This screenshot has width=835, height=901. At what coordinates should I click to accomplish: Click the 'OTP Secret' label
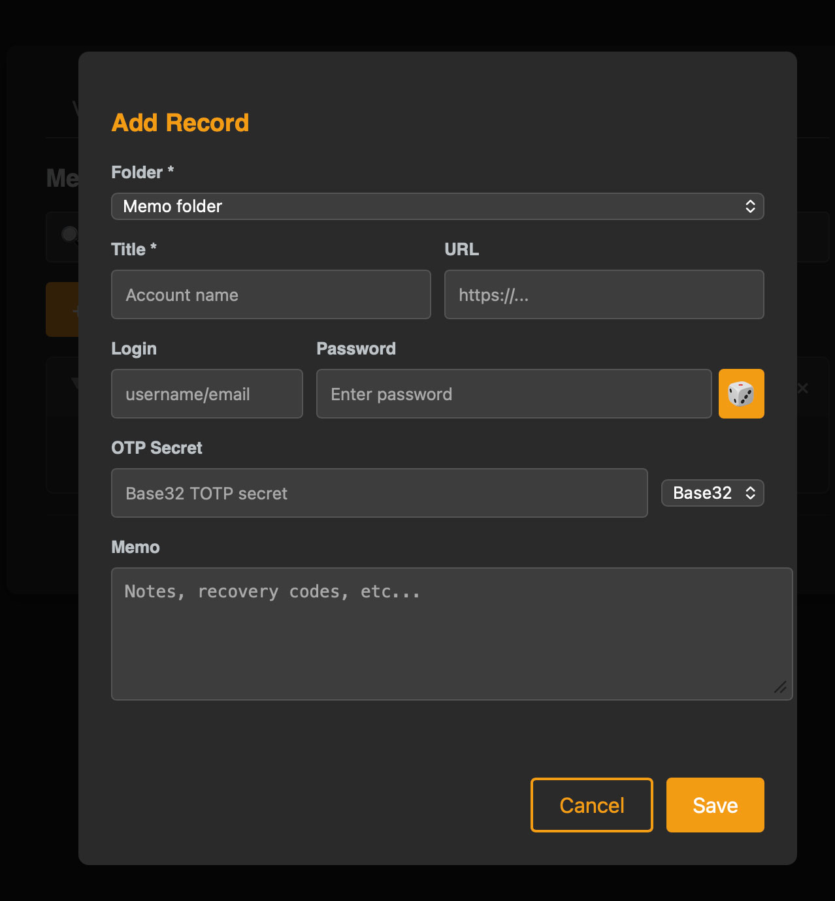pos(157,448)
